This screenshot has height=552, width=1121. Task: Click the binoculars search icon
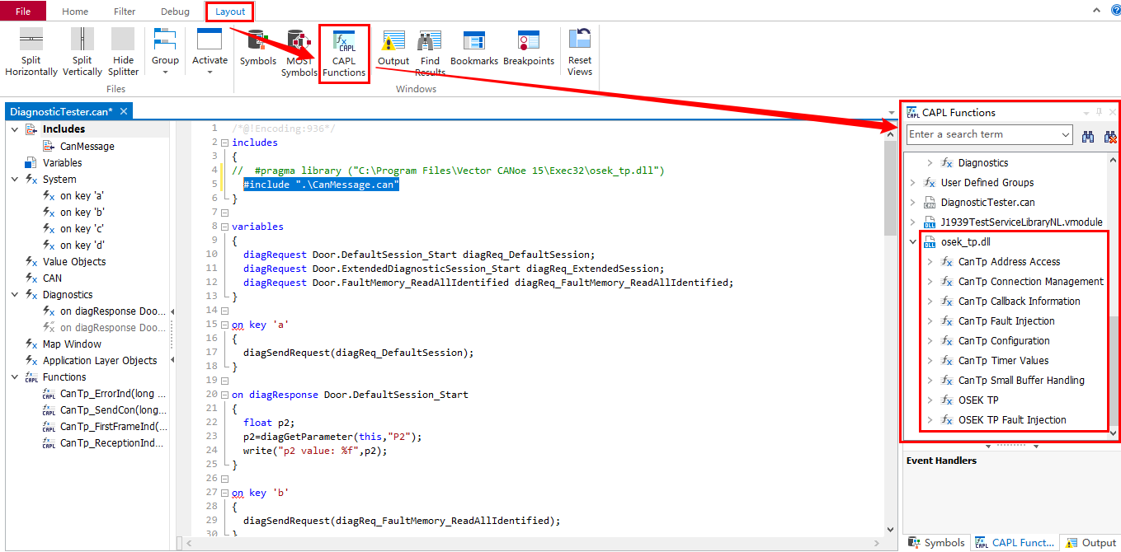pos(1088,136)
